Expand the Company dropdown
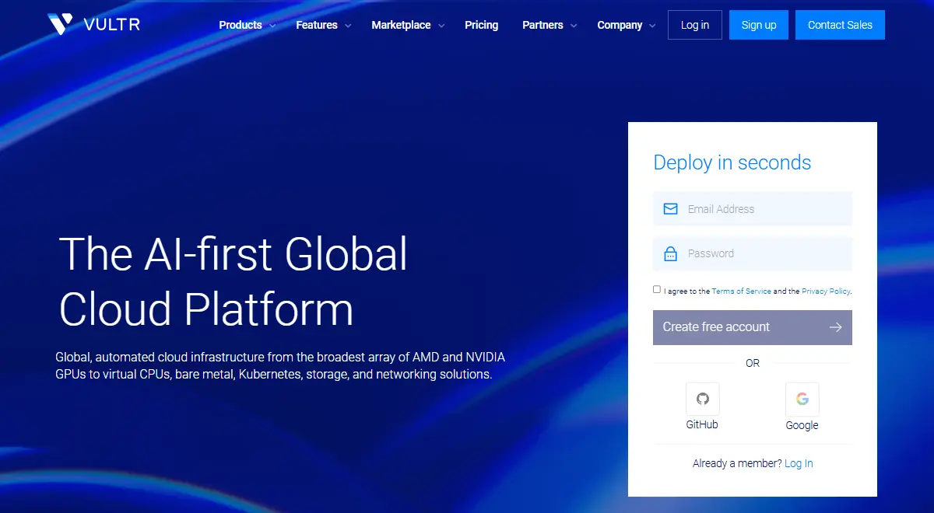This screenshot has width=934, height=513. click(627, 25)
